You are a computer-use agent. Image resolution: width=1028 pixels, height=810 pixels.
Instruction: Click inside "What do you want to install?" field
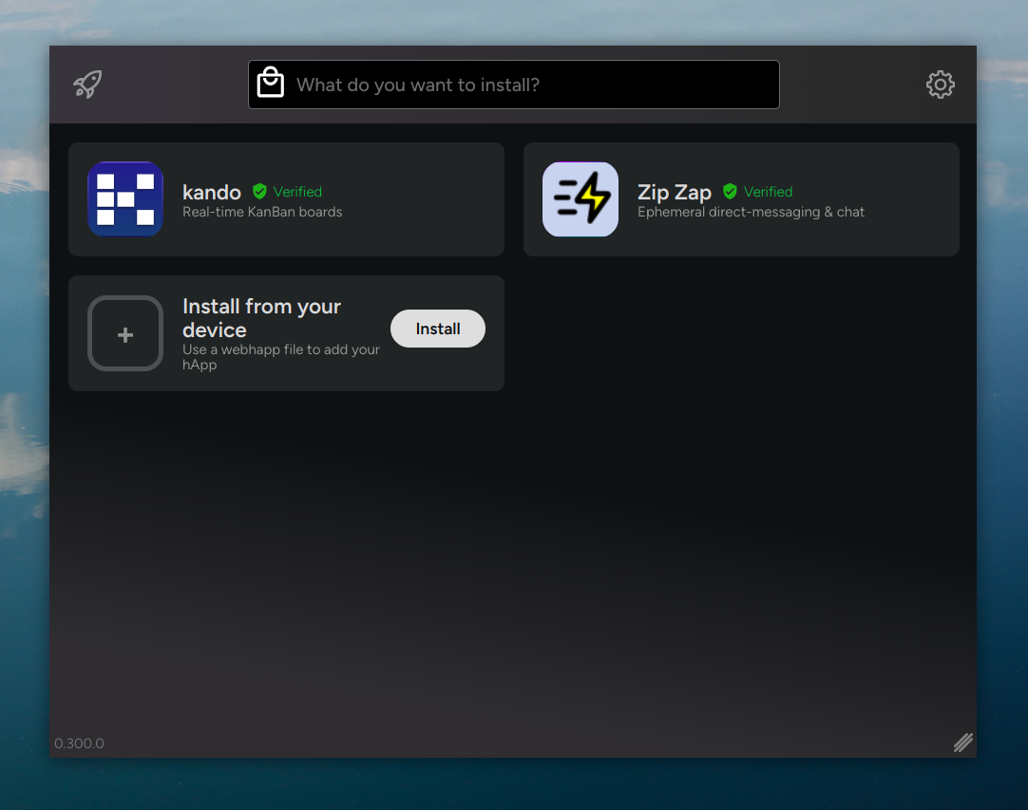click(x=513, y=85)
